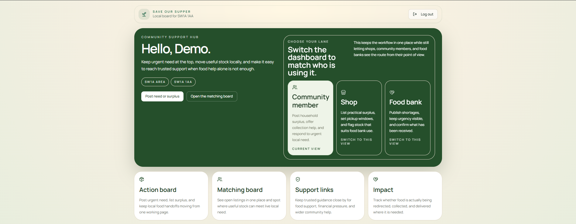The image size is (576, 224).
Task: Click 'This keeps the workflow in one place' text
Action: [391, 49]
